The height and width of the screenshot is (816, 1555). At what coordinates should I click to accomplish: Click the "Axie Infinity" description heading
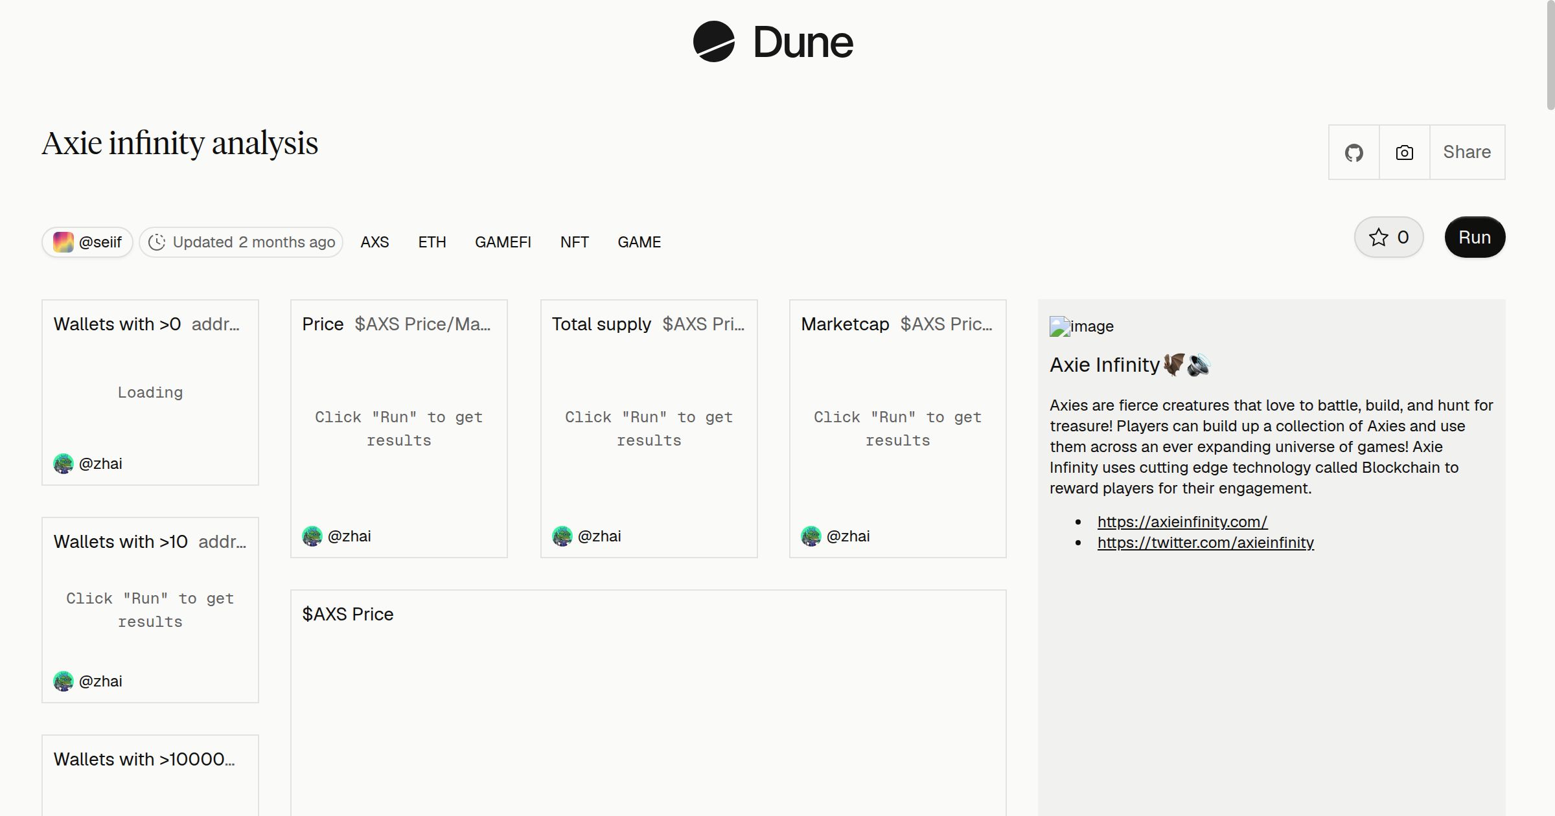1105,365
